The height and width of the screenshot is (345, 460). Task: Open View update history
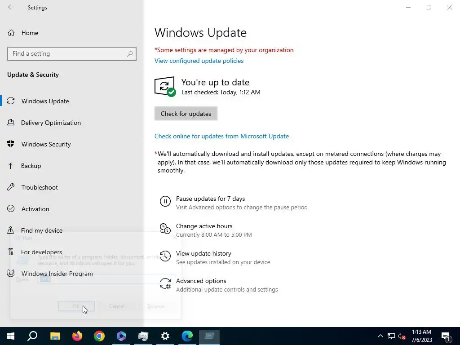pyautogui.click(x=203, y=253)
